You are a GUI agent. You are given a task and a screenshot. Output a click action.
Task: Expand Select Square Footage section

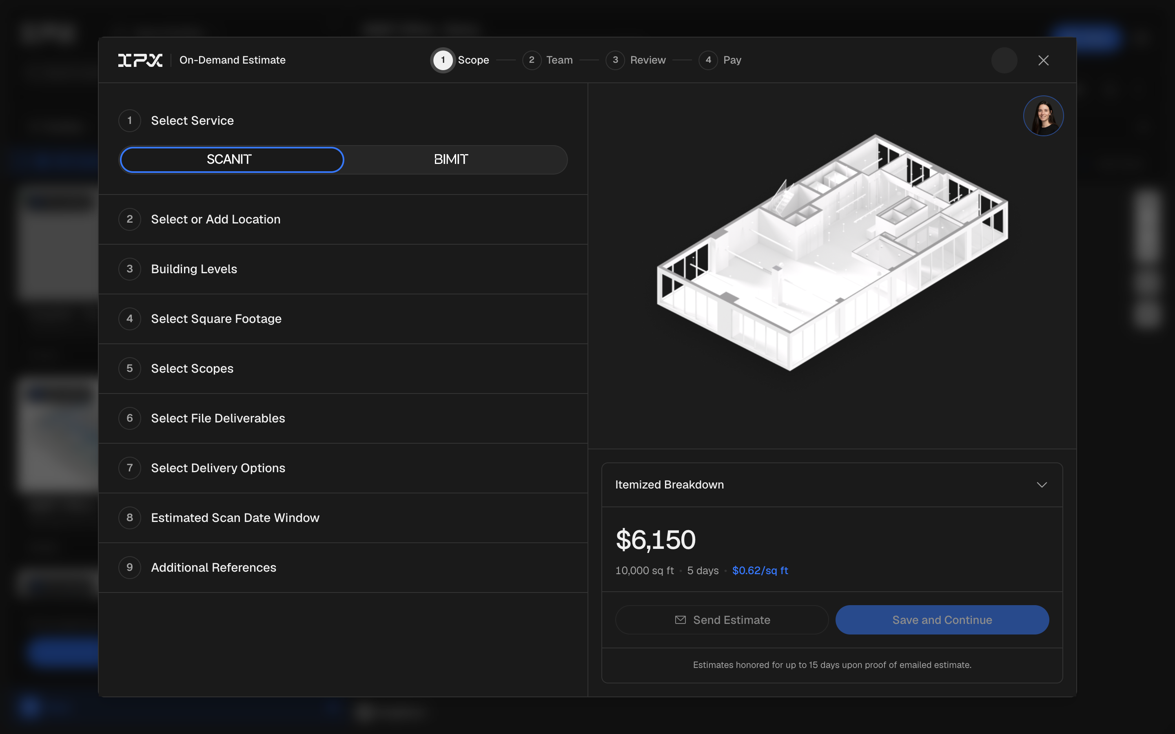[343, 319]
